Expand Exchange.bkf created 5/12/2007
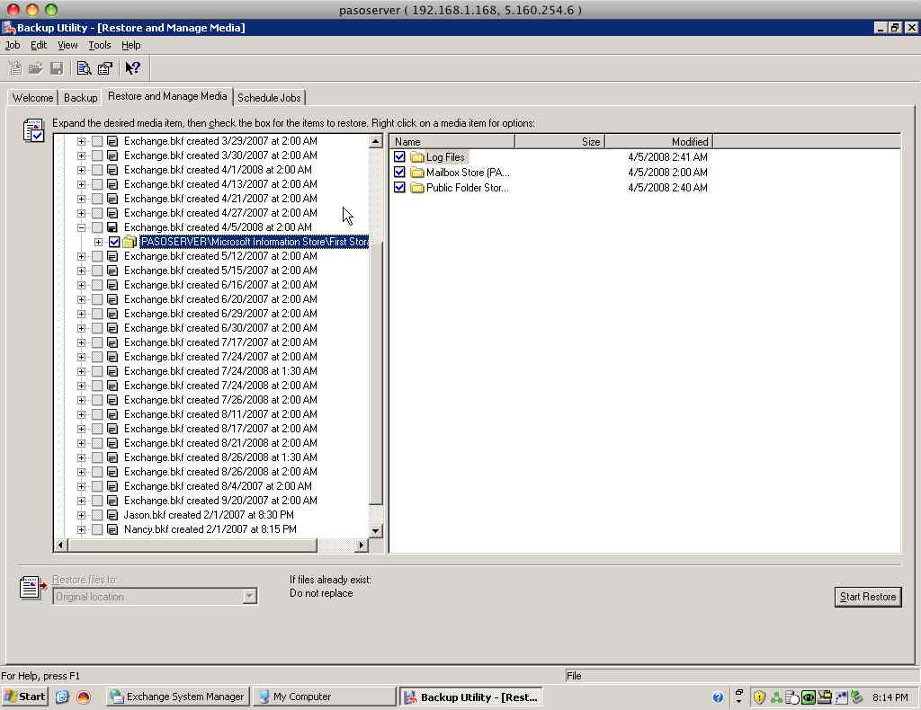Viewport: 921px width, 710px height. tap(79, 255)
